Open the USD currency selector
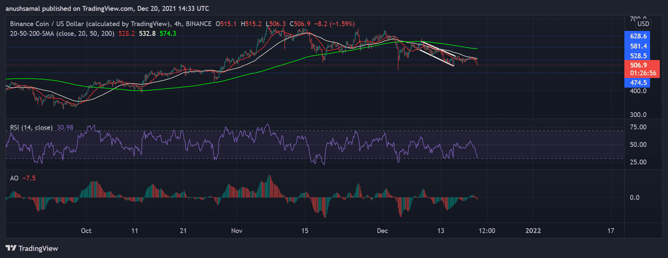 pos(643,24)
